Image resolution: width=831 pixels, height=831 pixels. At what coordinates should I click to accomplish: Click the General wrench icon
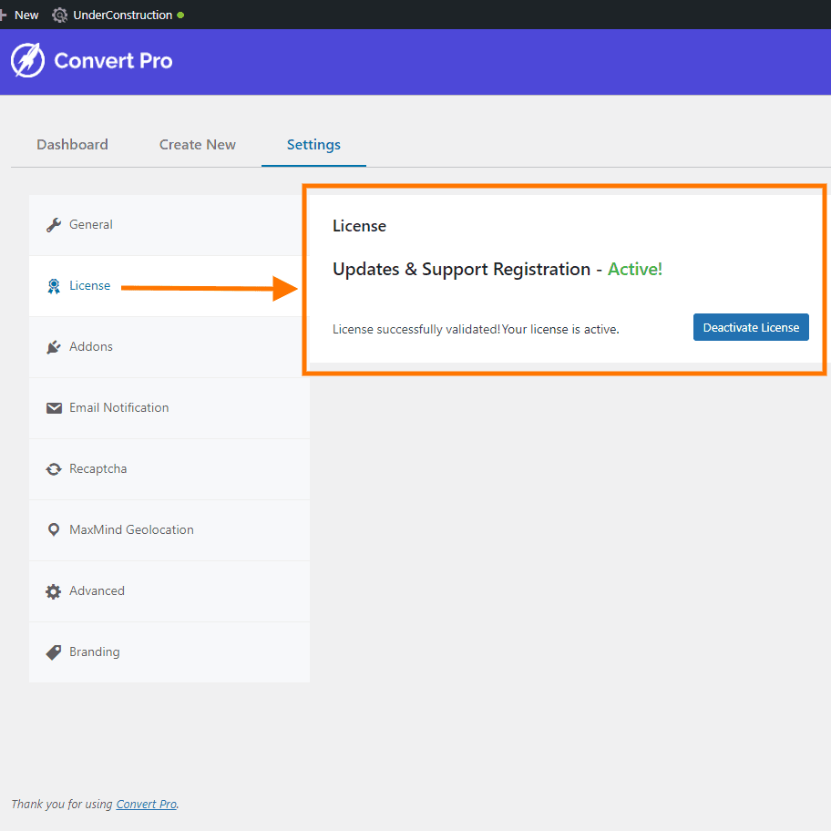pos(54,225)
